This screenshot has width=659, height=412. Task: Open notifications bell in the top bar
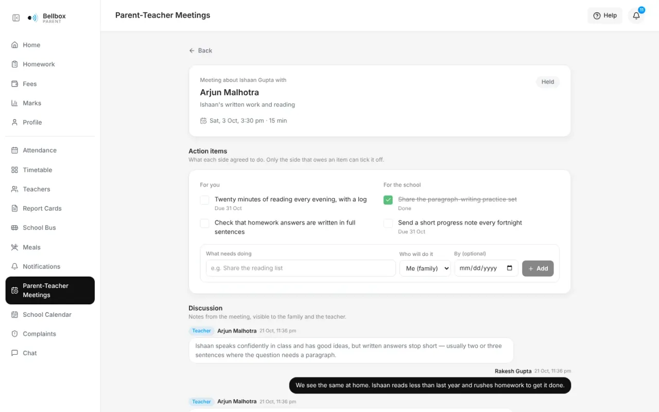[x=636, y=15]
